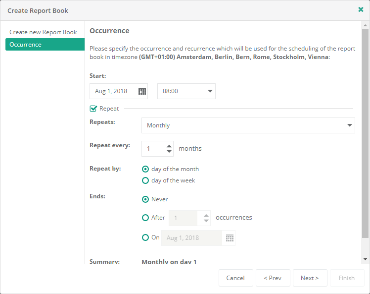Viewport: 370px width, 294px height.
Task: Close the Create Report Book dialog
Action: [361, 9]
